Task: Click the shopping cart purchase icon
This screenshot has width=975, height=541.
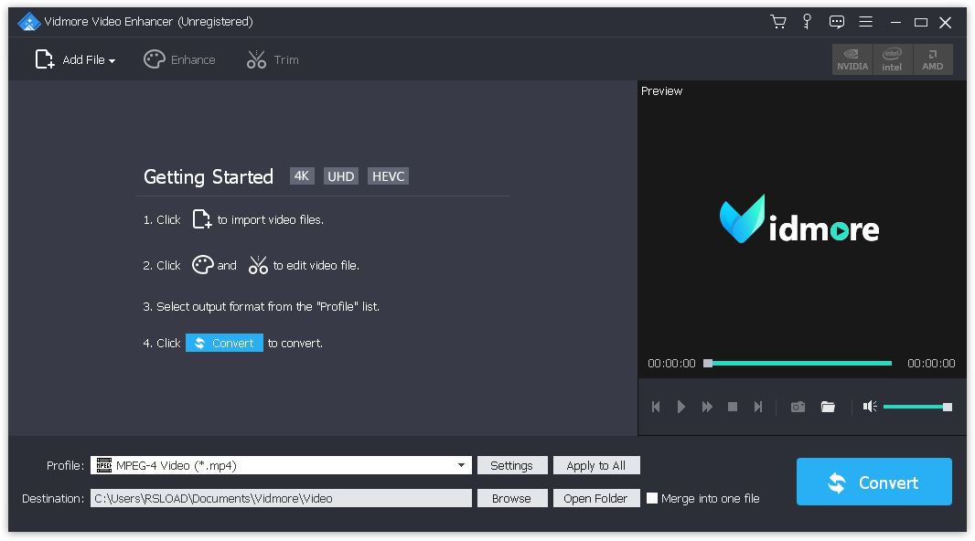Action: [777, 21]
